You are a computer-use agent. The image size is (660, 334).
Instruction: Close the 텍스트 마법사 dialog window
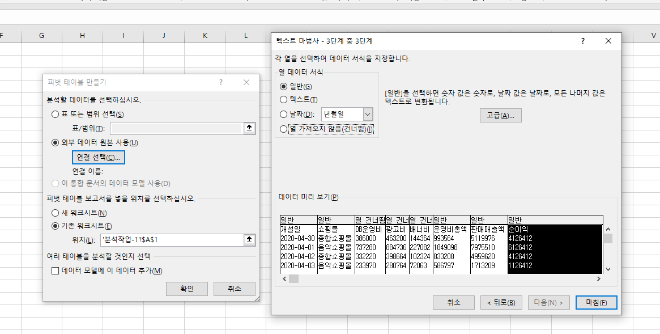coord(608,41)
